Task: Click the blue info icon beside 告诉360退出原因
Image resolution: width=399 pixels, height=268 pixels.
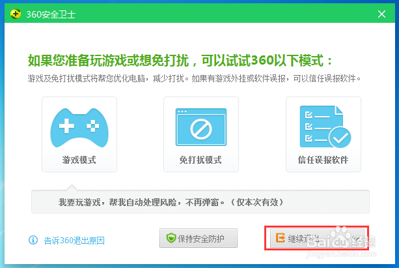Action: pyautogui.click(x=33, y=240)
